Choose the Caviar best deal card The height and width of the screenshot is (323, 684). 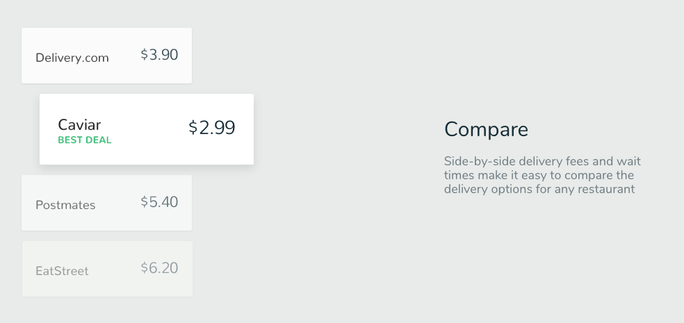click(x=147, y=129)
